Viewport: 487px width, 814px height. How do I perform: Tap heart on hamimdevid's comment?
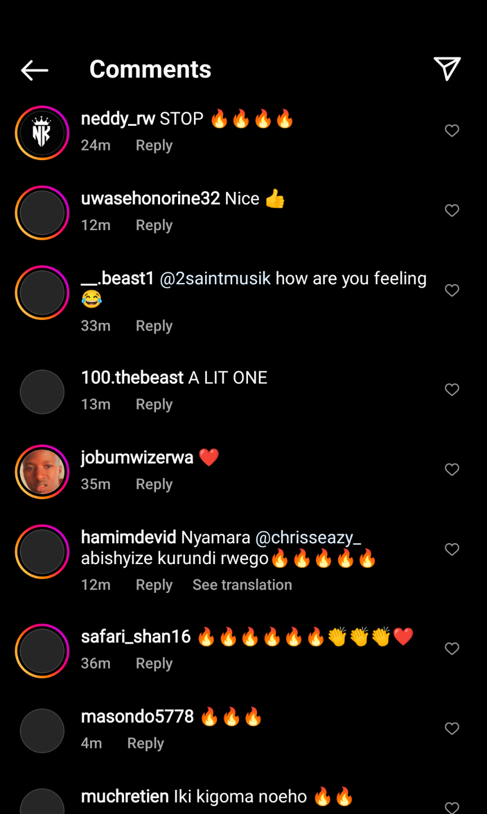pyautogui.click(x=452, y=549)
